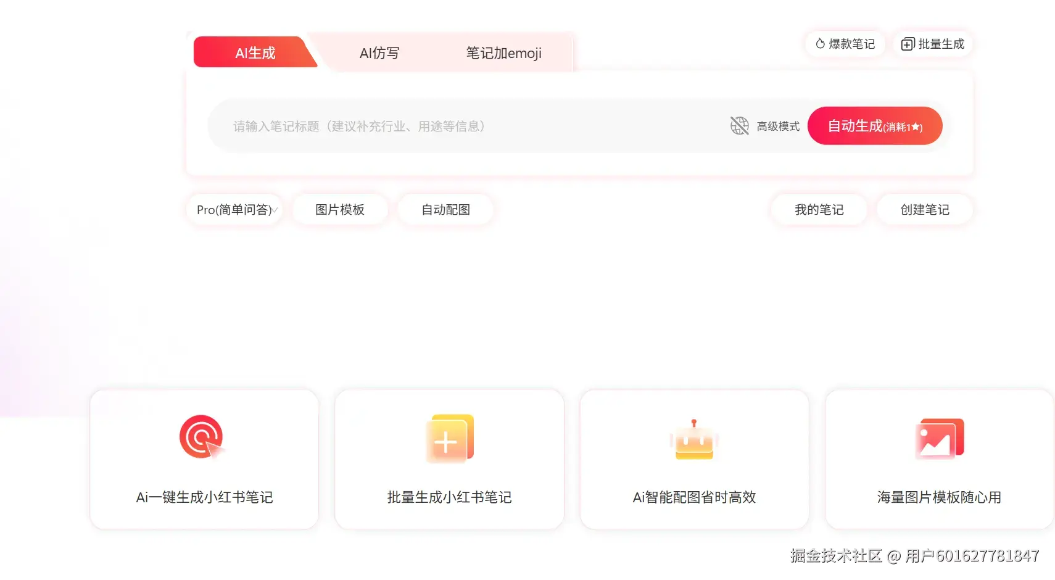The width and height of the screenshot is (1055, 580).
Task: Select the 批量生成小红书笔记 card text
Action: [449, 497]
